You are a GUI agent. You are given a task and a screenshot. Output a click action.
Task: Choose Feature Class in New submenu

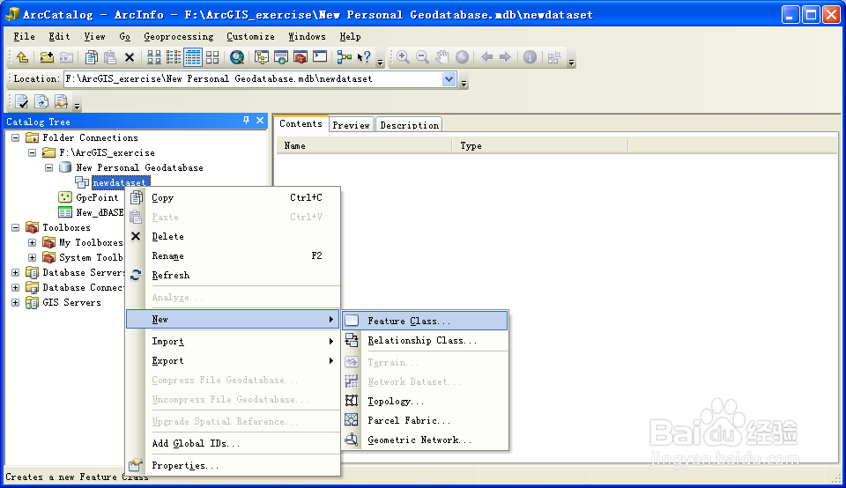click(x=425, y=321)
